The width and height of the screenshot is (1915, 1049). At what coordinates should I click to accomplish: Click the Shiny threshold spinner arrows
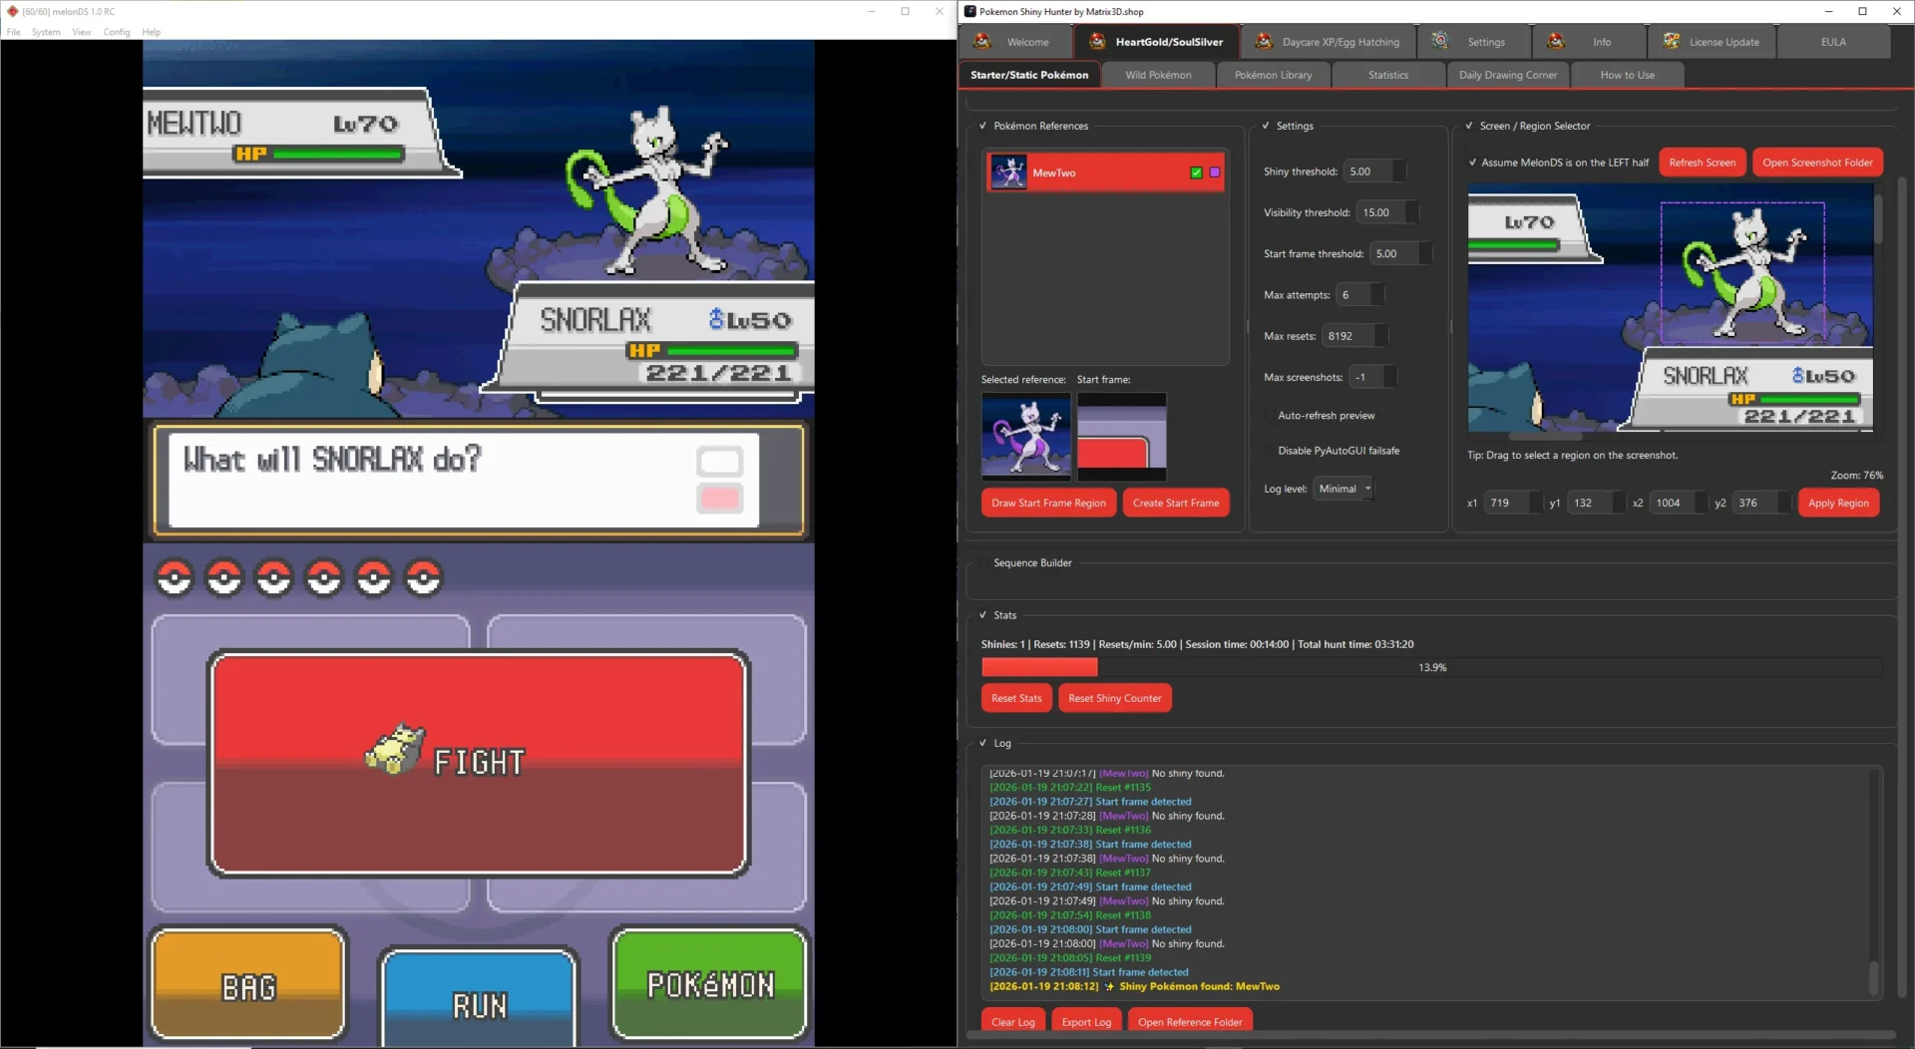pyautogui.click(x=1399, y=172)
